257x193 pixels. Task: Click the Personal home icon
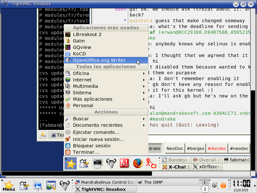coord(68,106)
